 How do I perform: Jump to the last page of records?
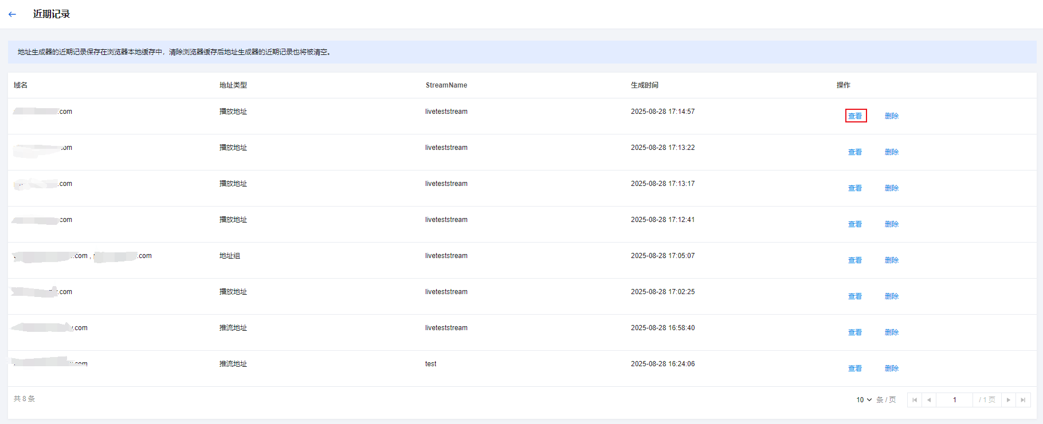tap(1023, 400)
